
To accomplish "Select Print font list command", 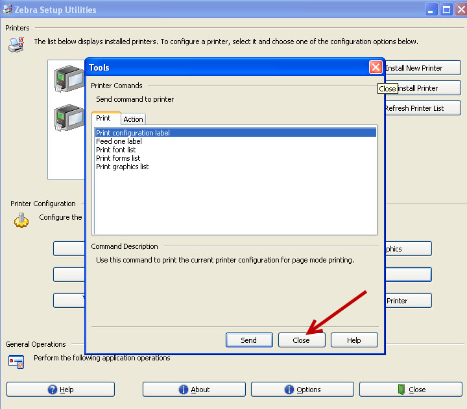I will pyautogui.click(x=116, y=150).
